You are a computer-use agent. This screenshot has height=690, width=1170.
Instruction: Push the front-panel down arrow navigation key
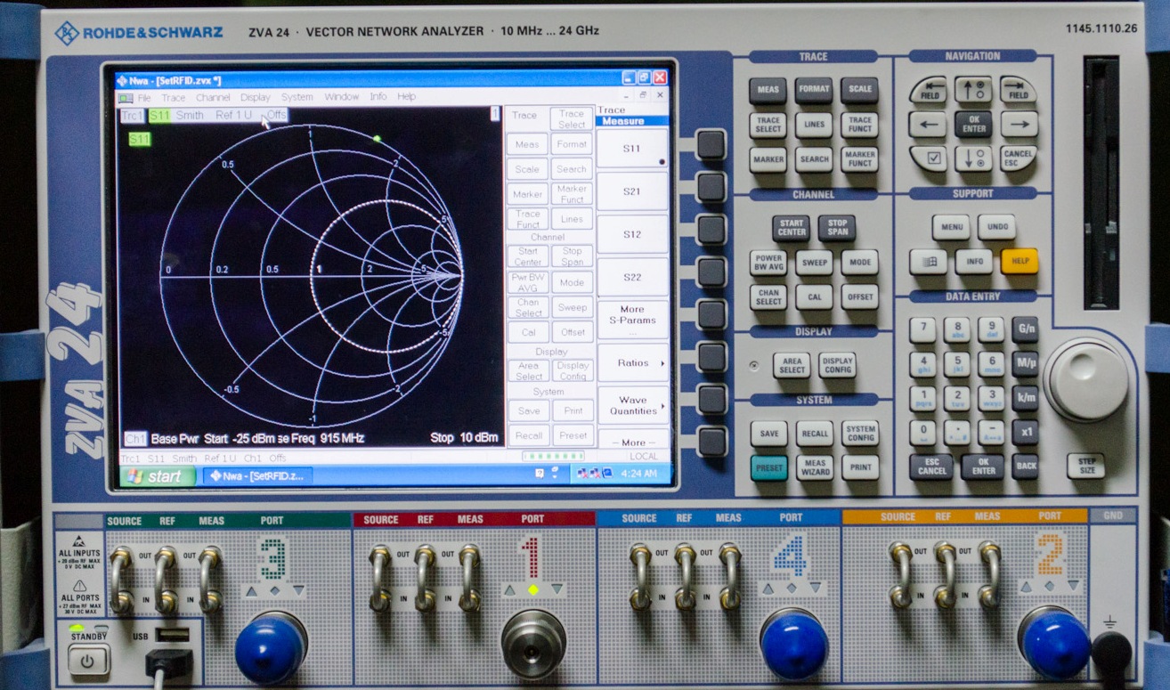(973, 159)
